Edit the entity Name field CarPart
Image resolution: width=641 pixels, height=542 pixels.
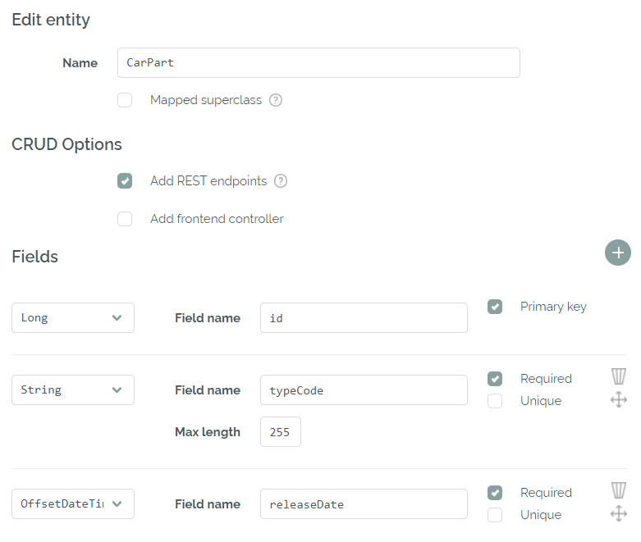click(x=318, y=63)
